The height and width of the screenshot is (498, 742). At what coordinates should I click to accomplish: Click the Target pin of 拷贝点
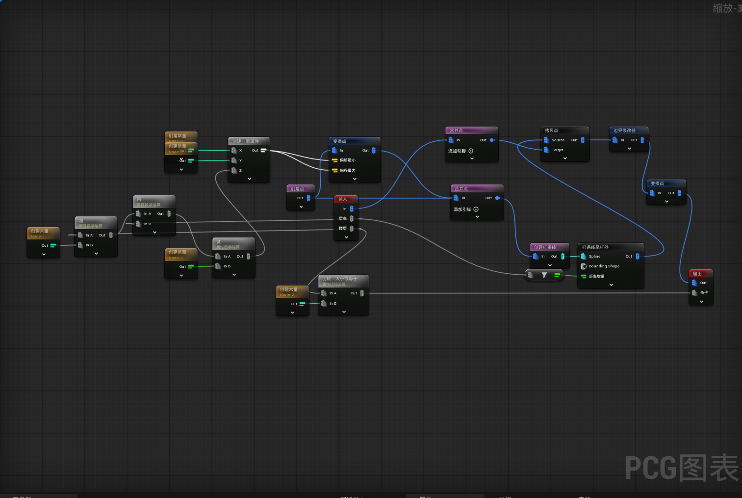tap(546, 150)
